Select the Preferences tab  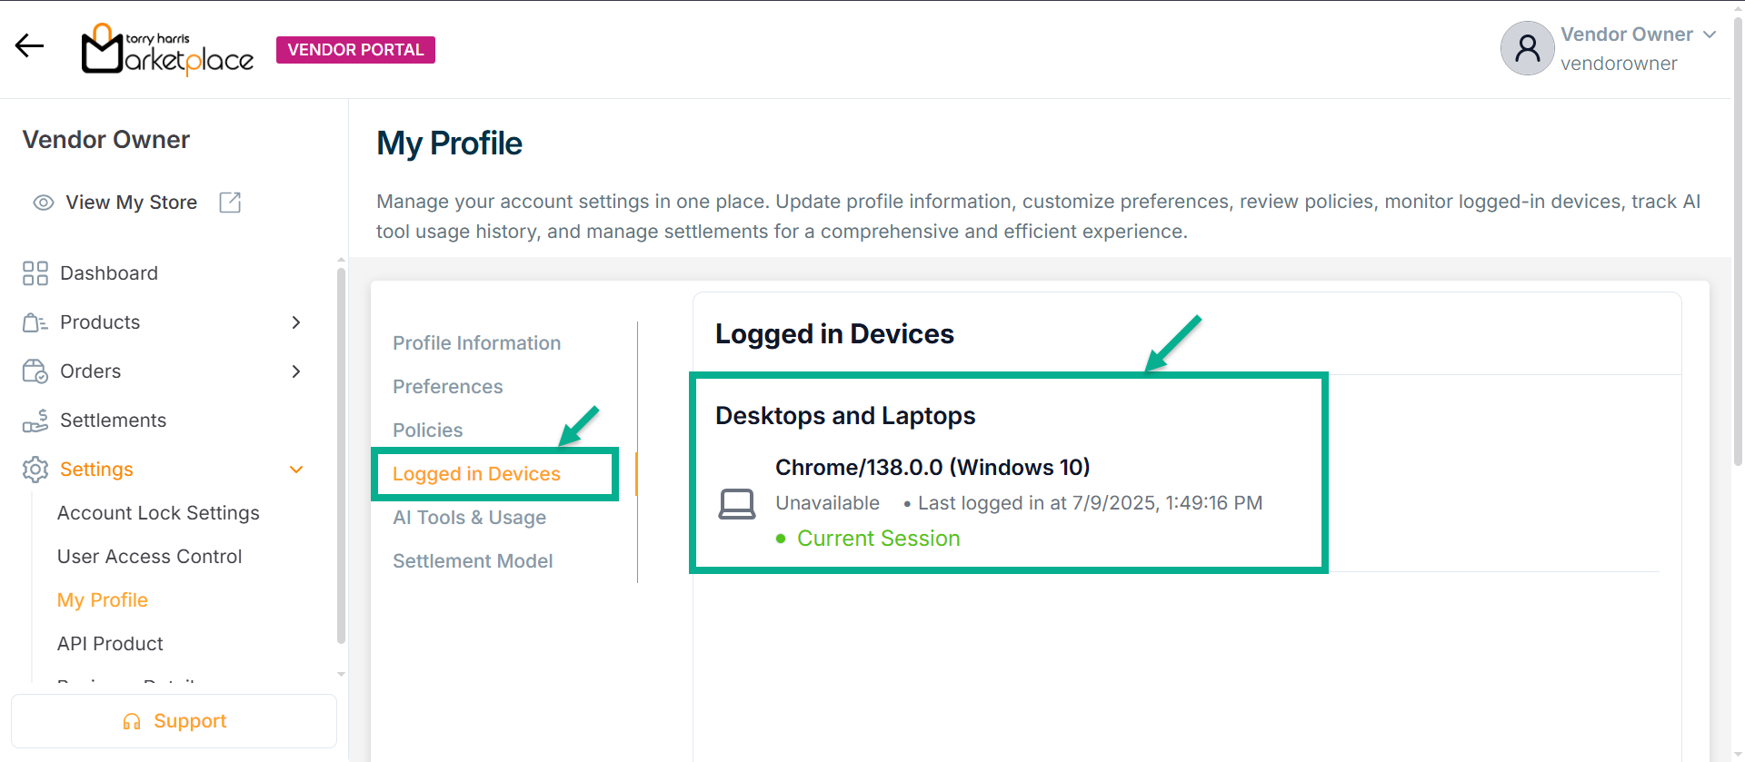447,387
